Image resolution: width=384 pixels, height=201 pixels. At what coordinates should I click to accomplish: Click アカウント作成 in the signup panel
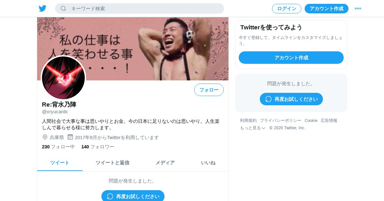(291, 57)
